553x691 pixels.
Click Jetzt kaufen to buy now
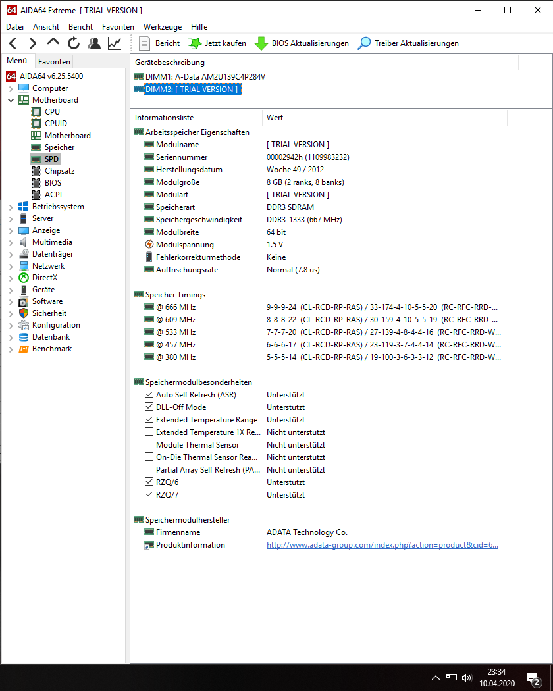tap(217, 43)
